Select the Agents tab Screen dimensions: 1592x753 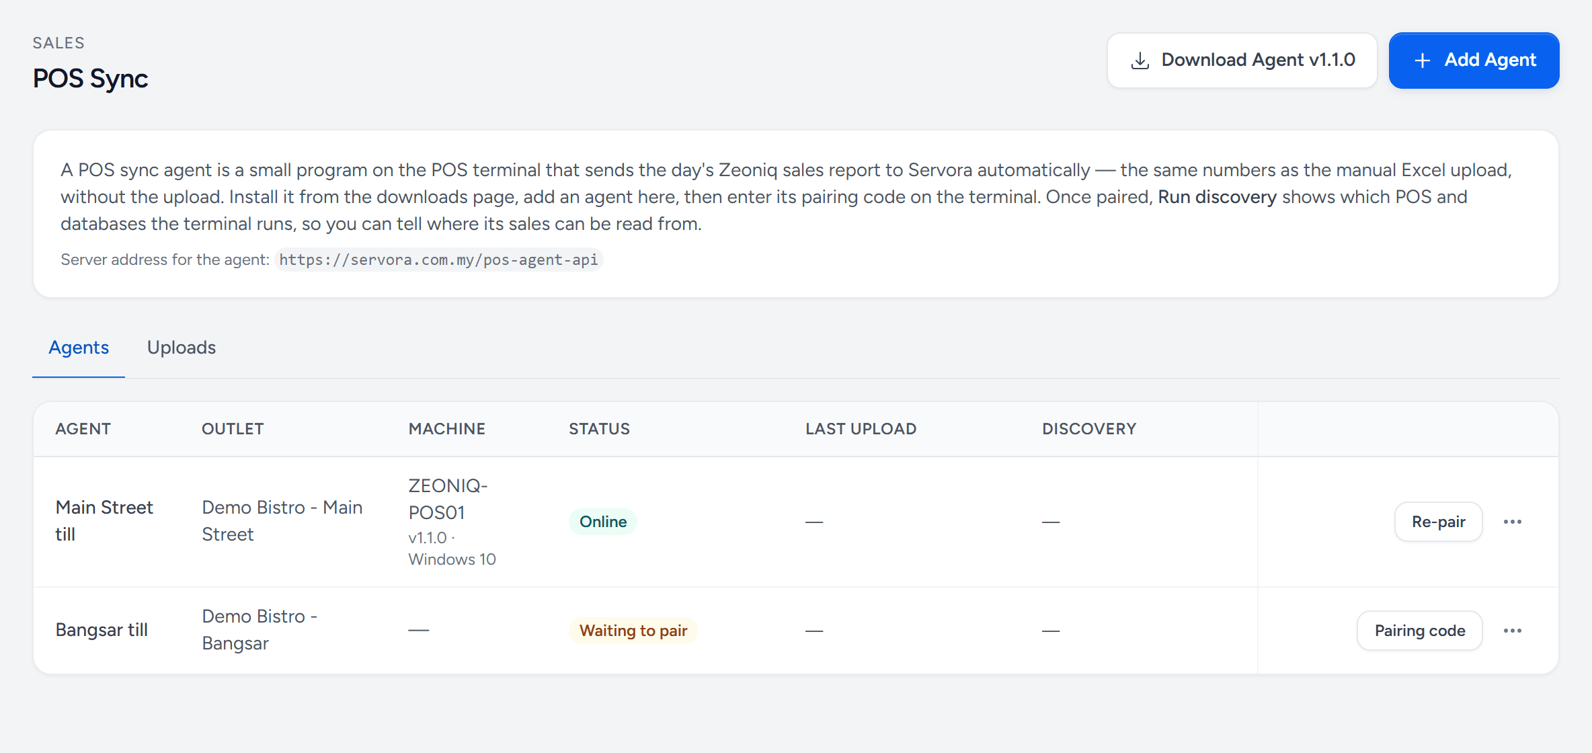[x=79, y=348]
